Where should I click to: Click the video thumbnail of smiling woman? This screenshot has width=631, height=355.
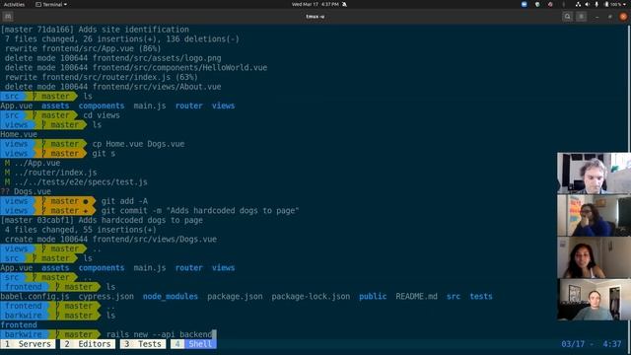[594, 257]
